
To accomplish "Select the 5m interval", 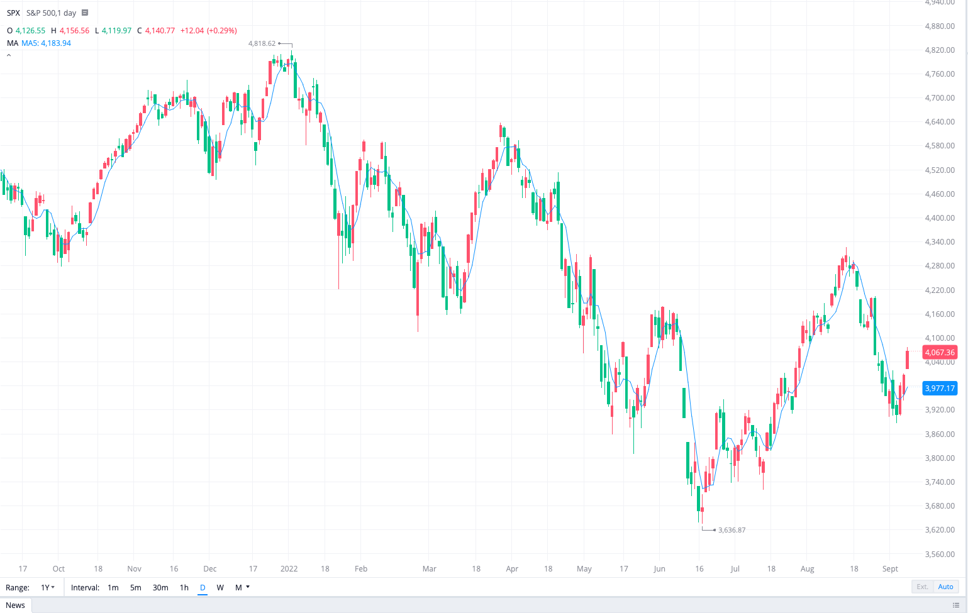I will (x=136, y=587).
